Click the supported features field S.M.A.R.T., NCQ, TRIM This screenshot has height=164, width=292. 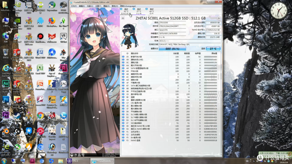[190, 45]
